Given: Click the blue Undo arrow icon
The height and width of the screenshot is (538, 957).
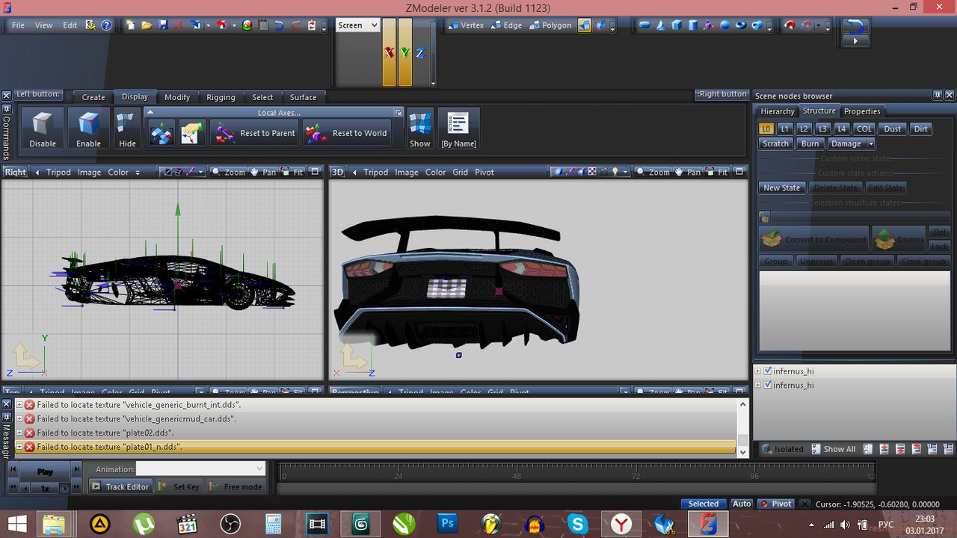Looking at the screenshot, I should pos(279,25).
